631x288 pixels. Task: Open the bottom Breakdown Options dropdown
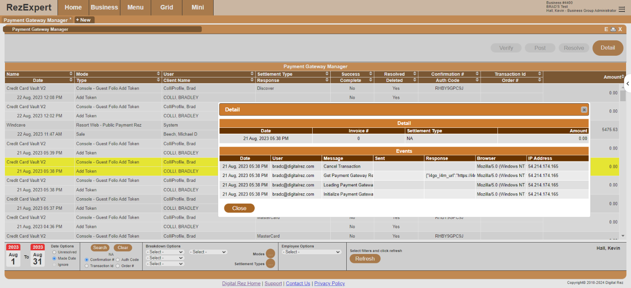click(x=165, y=264)
